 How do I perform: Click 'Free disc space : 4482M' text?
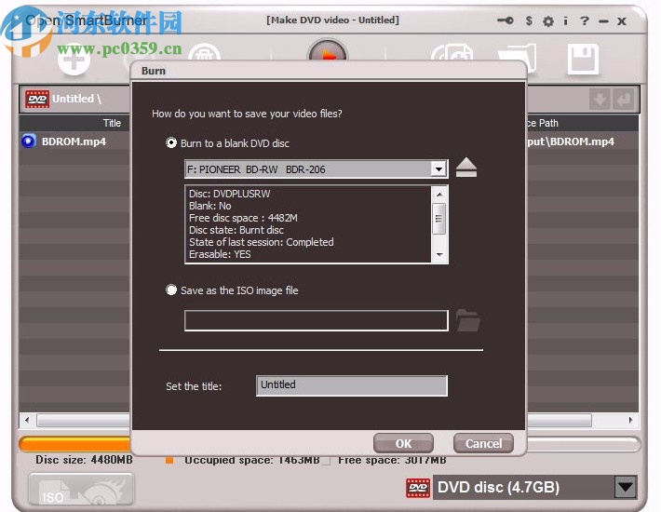point(243,218)
